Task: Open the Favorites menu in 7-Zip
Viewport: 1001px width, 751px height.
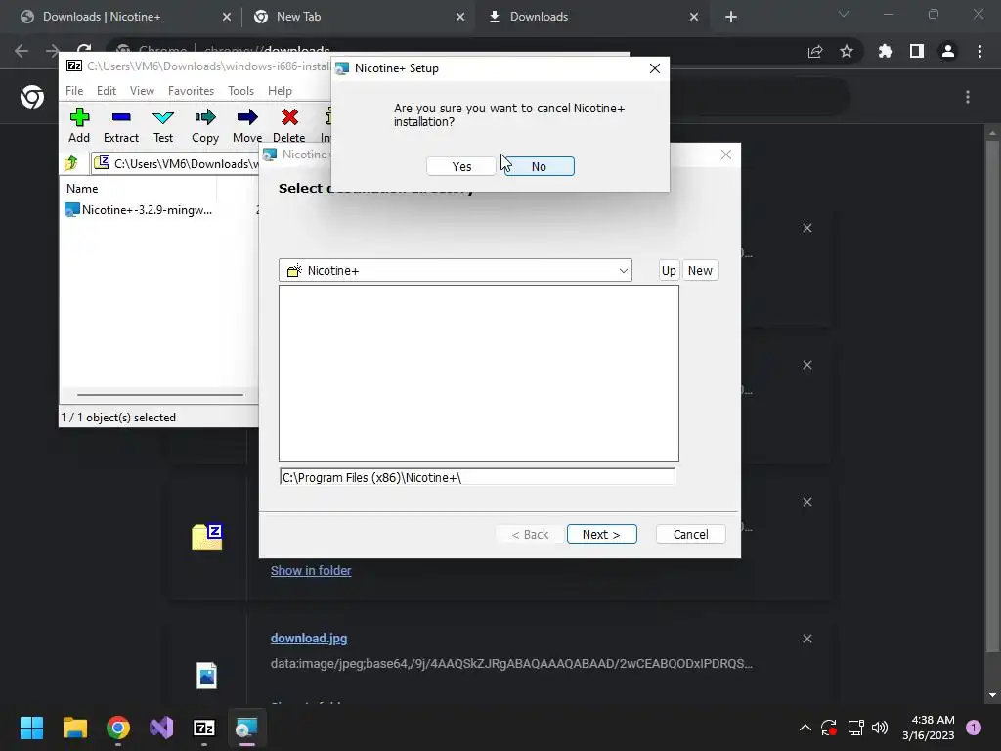Action: coord(191,91)
